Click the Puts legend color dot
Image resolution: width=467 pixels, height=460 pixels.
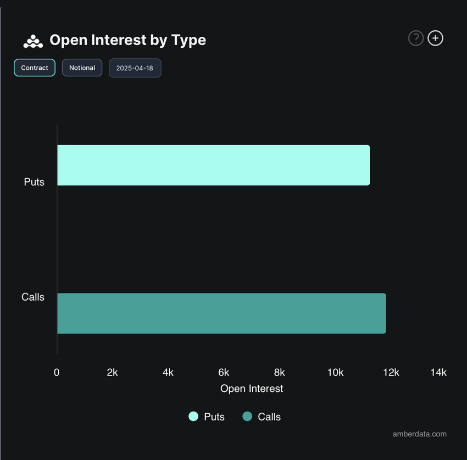[x=193, y=416]
